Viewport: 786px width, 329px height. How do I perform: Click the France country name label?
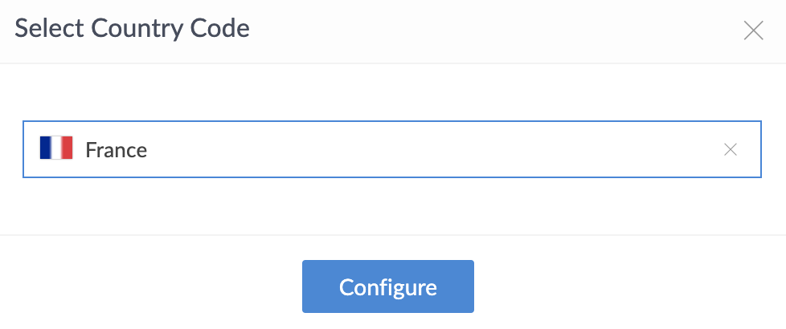117,149
